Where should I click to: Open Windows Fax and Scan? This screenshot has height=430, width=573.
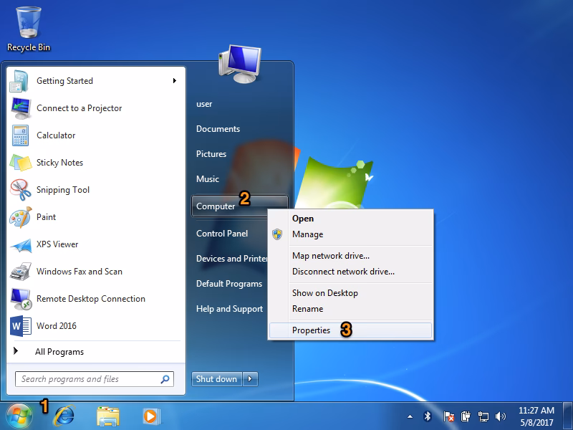pyautogui.click(x=75, y=272)
